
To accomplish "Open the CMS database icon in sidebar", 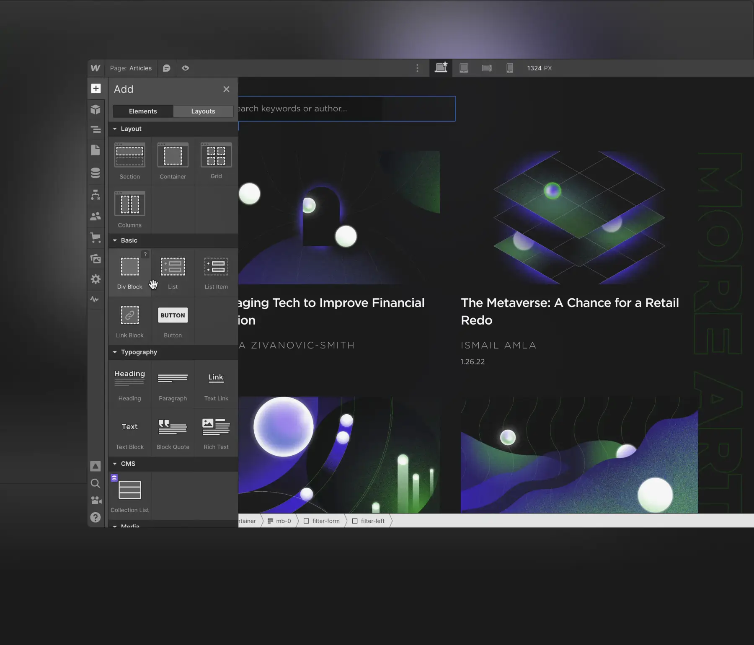I will 96,173.
